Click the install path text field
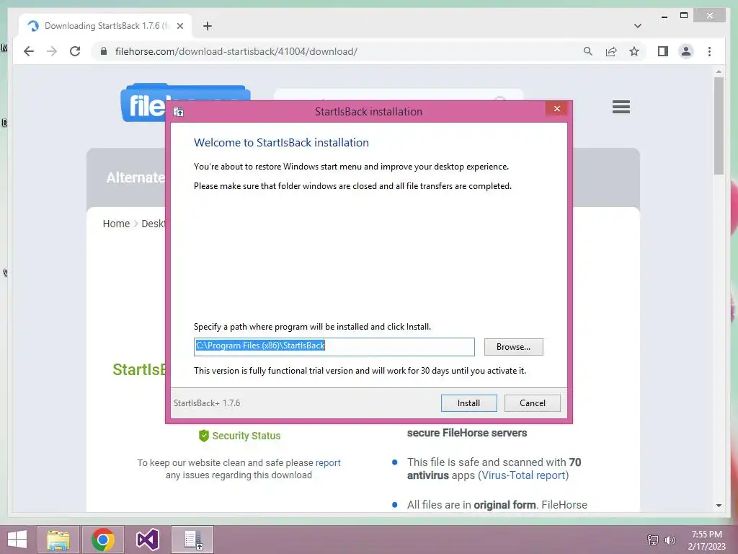738x554 pixels. coord(334,347)
